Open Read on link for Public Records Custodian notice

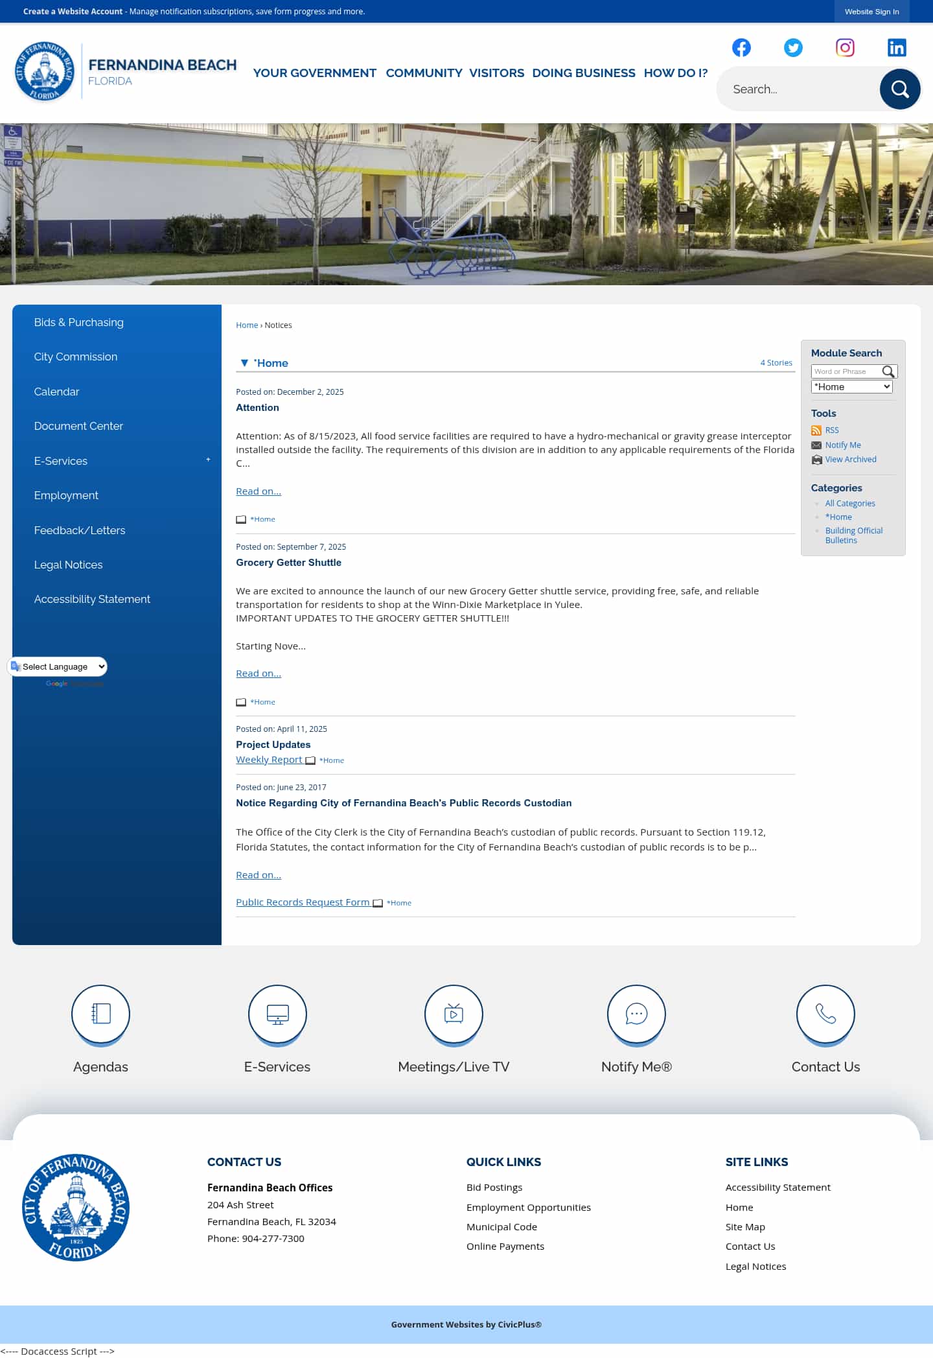[x=259, y=875]
